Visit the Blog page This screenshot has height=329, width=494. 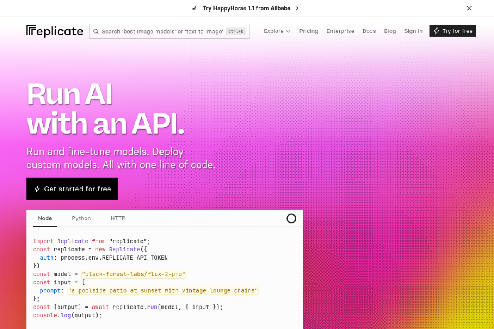[390, 31]
